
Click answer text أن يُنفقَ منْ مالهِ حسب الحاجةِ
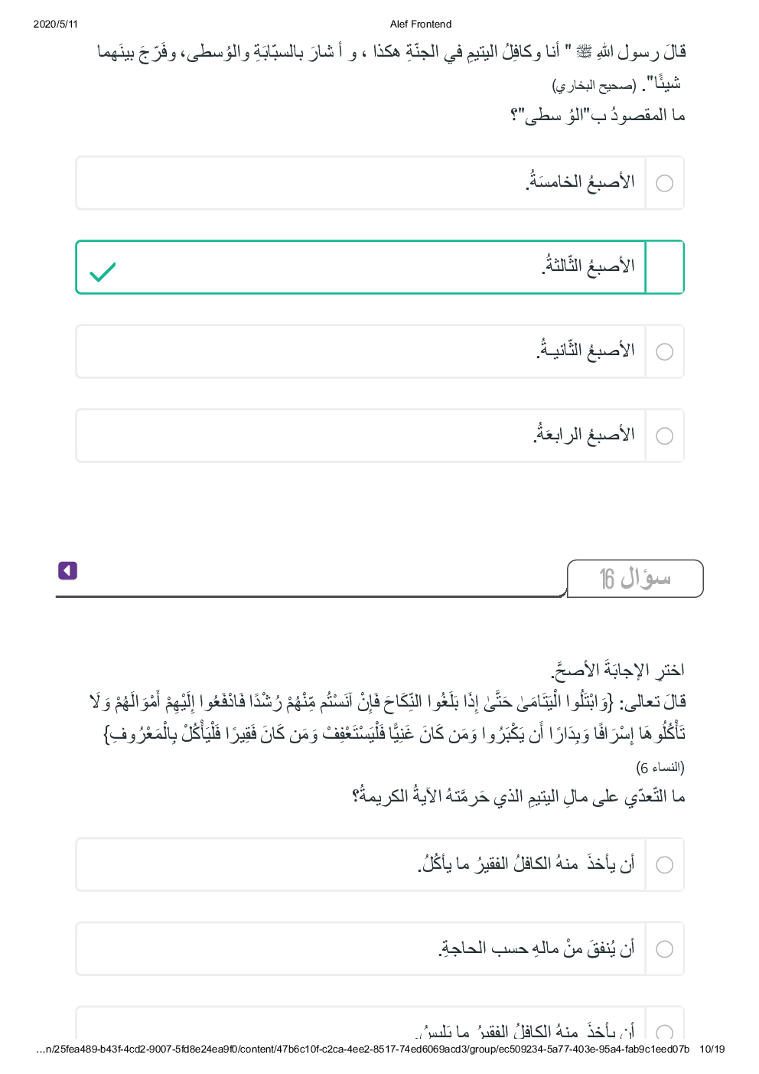(536, 948)
